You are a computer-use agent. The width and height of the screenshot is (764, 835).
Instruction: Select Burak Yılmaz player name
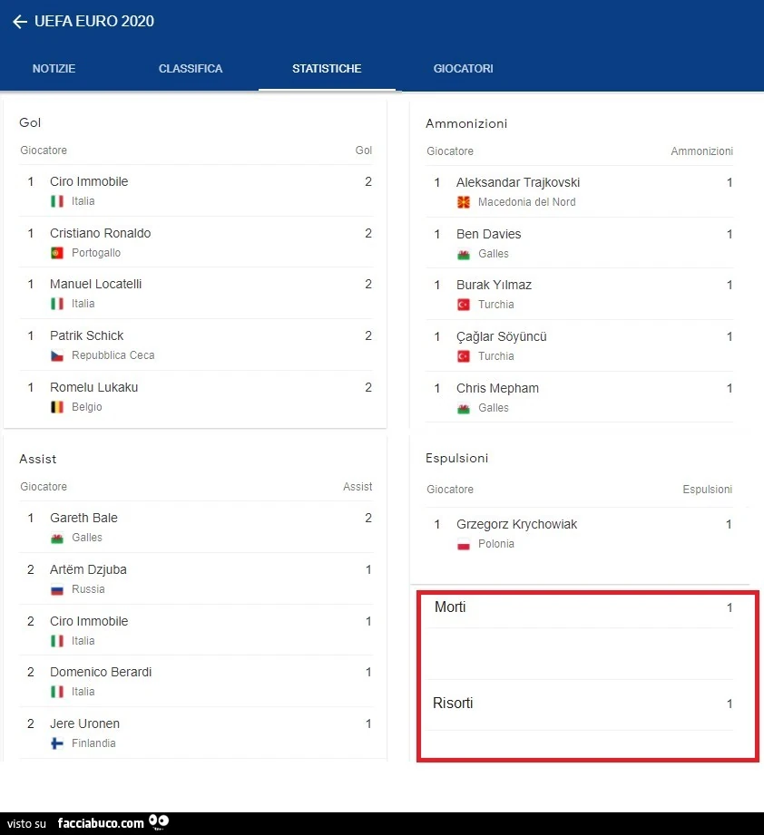click(x=494, y=286)
